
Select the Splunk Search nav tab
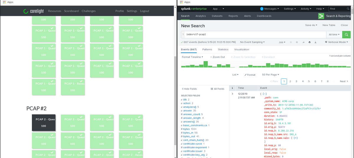click(185, 16)
